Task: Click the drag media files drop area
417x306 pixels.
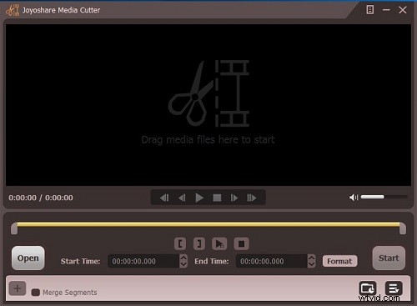Action: pyautogui.click(x=208, y=105)
